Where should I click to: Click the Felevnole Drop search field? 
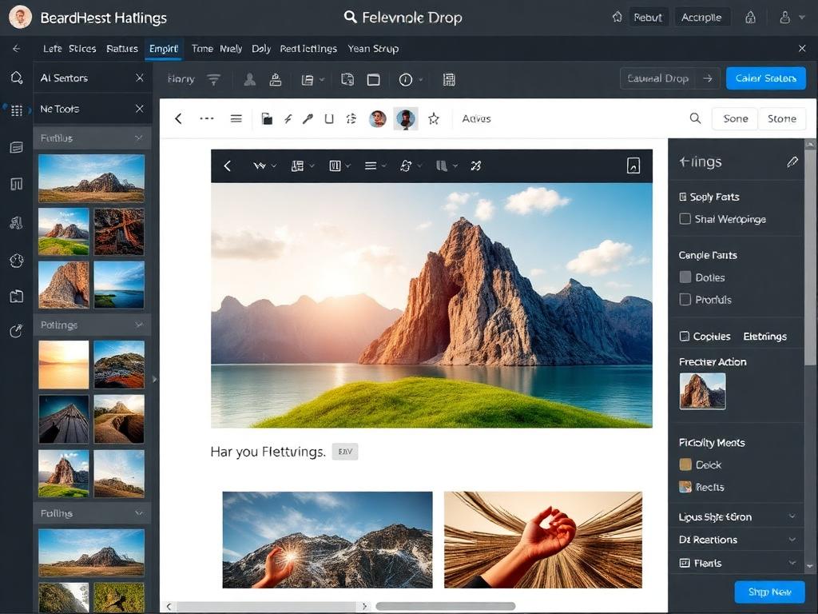tap(403, 18)
